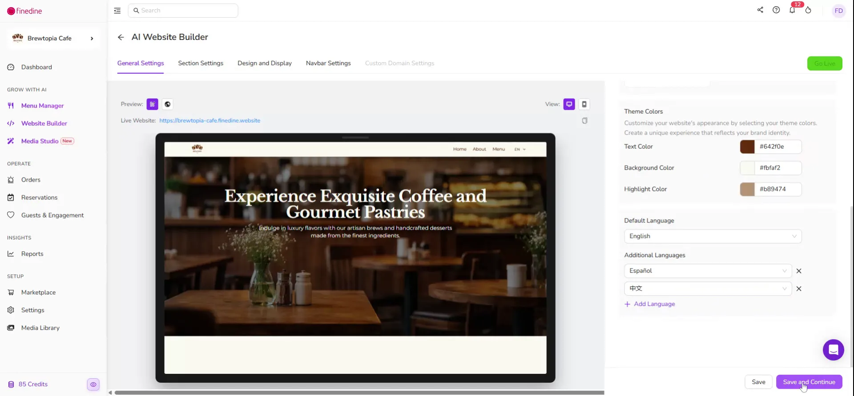The height and width of the screenshot is (396, 854).
Task: Click the Save button
Action: [x=758, y=382]
